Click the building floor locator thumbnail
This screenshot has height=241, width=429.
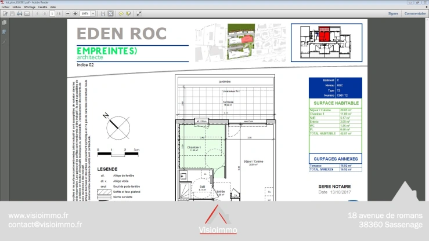[x=326, y=42]
